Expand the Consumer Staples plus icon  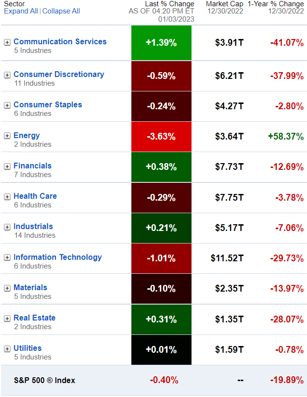click(7, 105)
